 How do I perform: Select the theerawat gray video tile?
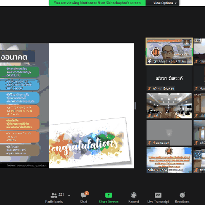[169, 133]
